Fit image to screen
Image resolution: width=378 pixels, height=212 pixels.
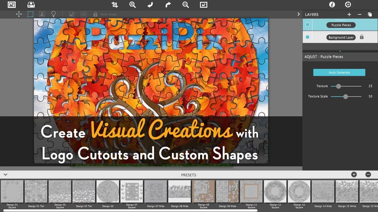tap(203, 4)
